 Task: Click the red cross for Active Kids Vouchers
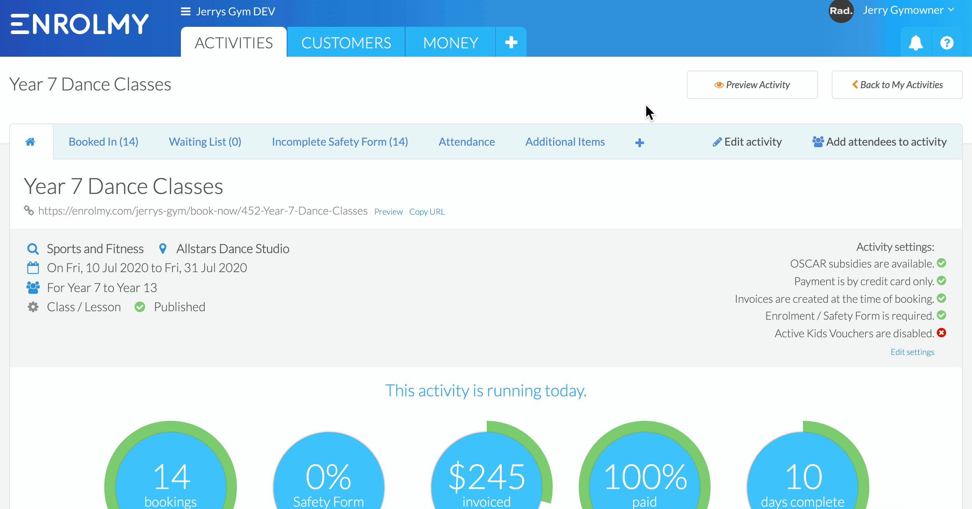941,332
